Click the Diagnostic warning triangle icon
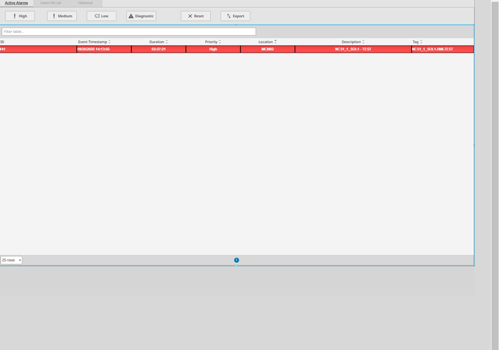Image resolution: width=499 pixels, height=350 pixels. [131, 16]
